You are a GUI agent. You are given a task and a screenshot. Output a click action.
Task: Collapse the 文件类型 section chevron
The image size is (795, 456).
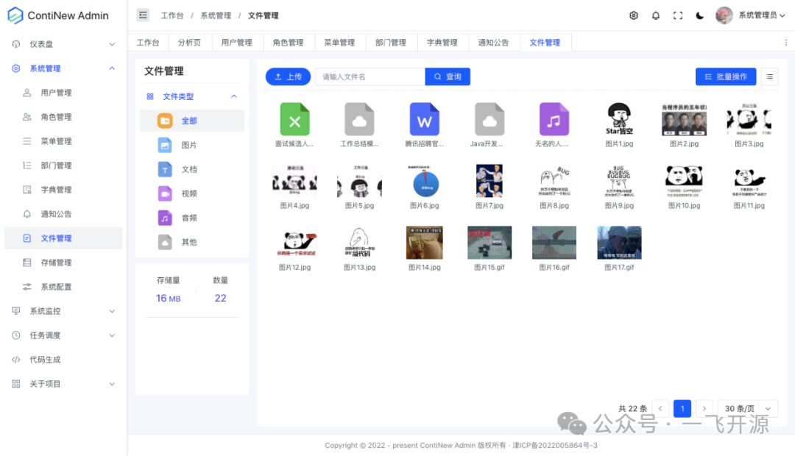pos(234,96)
